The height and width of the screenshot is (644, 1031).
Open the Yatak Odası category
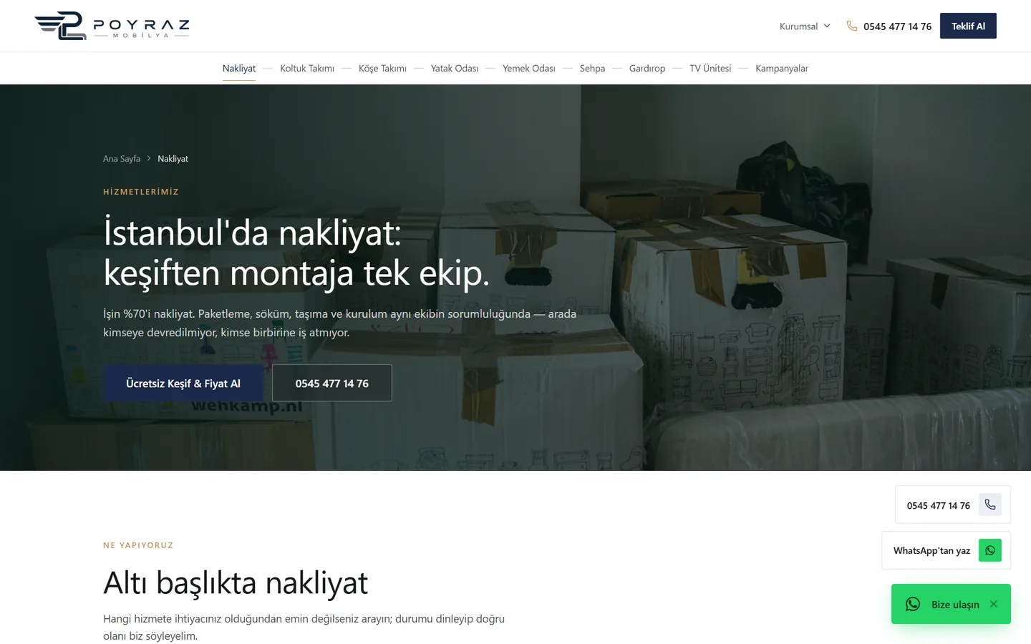[x=455, y=69]
